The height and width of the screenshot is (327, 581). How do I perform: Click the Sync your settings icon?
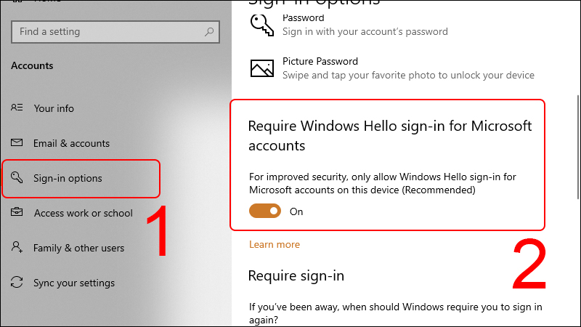(x=17, y=283)
